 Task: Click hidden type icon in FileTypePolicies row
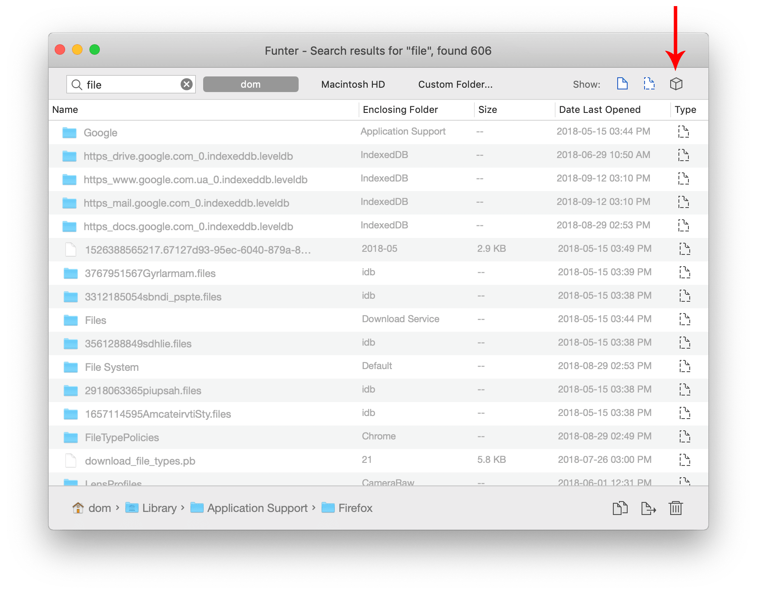[x=685, y=436]
